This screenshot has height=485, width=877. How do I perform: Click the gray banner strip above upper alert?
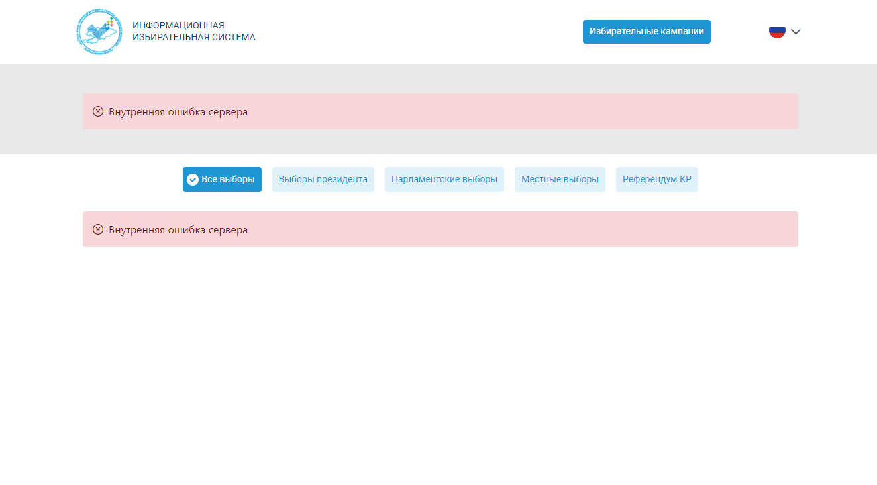pos(438,78)
